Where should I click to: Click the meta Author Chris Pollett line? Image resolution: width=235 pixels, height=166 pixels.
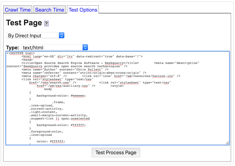(65, 70)
